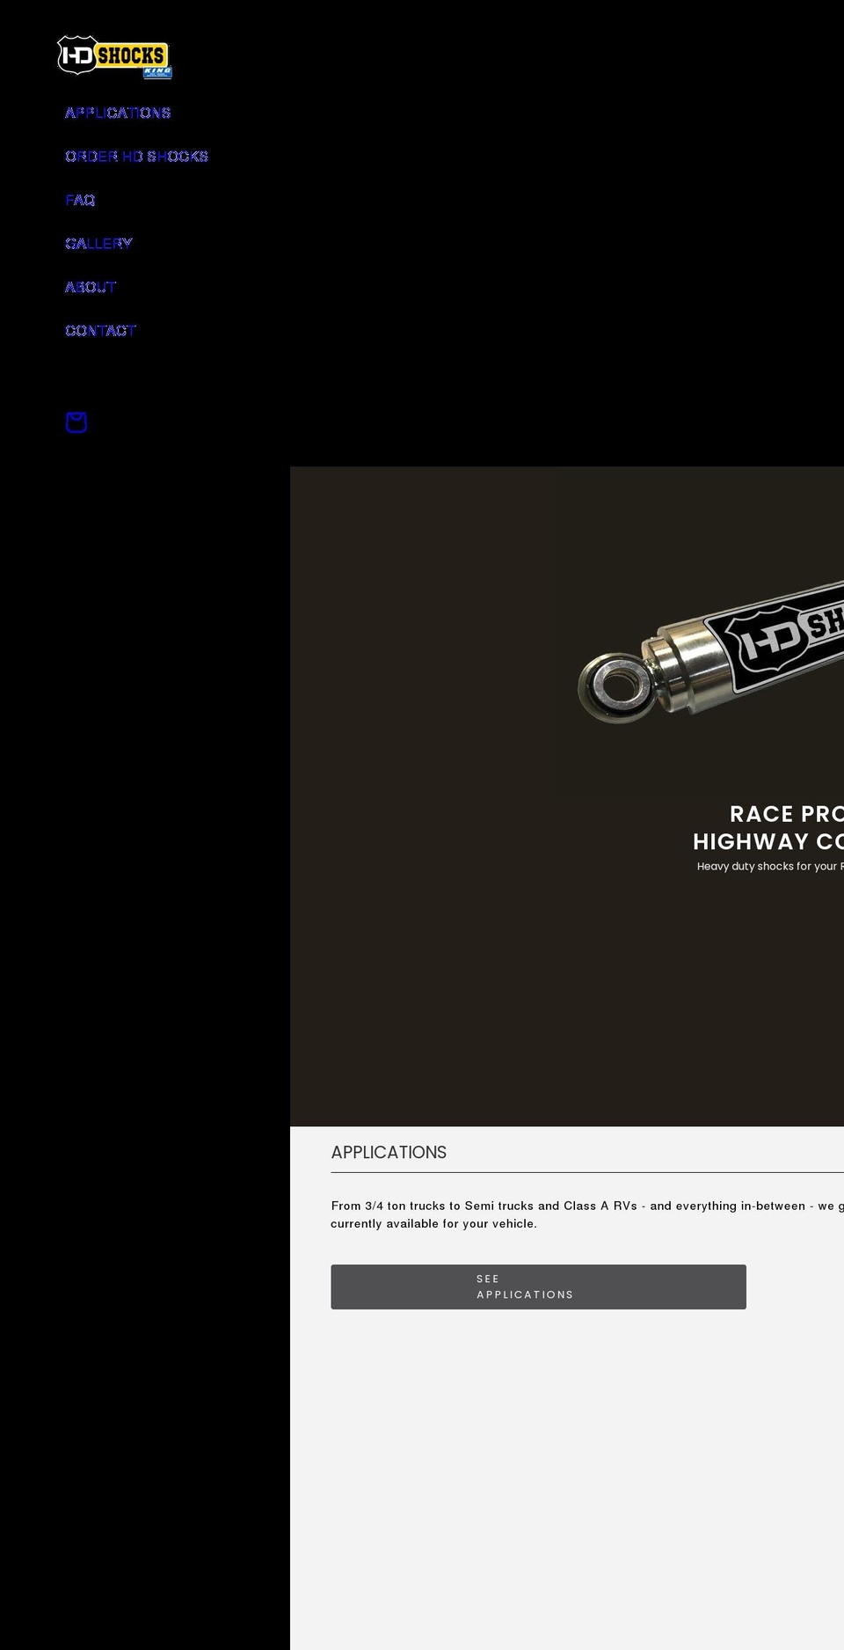The width and height of the screenshot is (844, 1650).
Task: Open the Applications menu link
Action: (x=118, y=113)
